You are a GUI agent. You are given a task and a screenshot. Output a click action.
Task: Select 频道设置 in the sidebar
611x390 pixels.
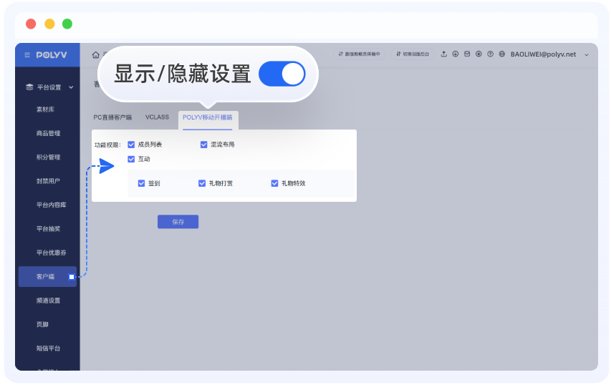pyautogui.click(x=48, y=301)
